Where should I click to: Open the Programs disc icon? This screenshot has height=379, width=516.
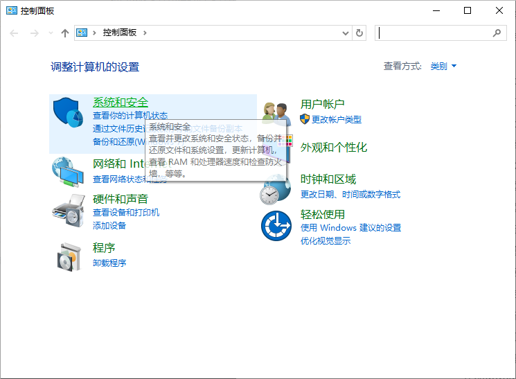click(x=69, y=257)
